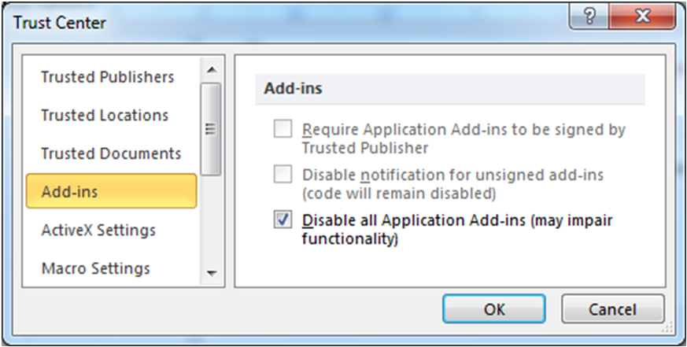
Task: Cancel the Trust Center changes
Action: click(x=613, y=309)
